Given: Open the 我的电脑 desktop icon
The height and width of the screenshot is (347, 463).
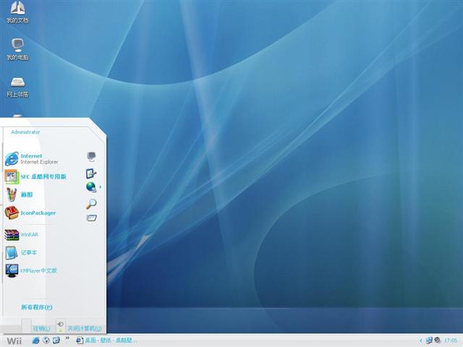Looking at the screenshot, I should pos(17,49).
